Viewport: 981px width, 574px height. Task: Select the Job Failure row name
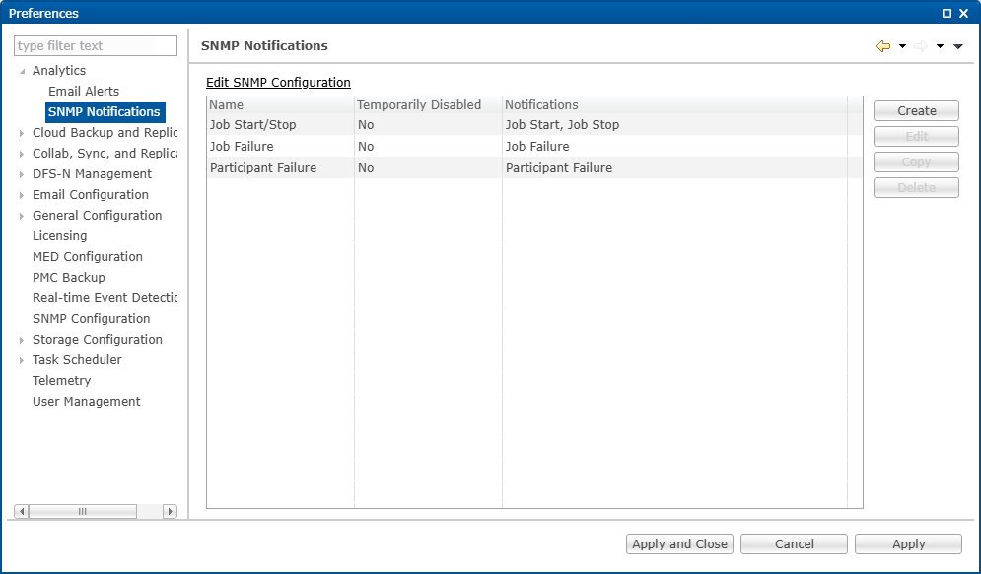(x=242, y=146)
